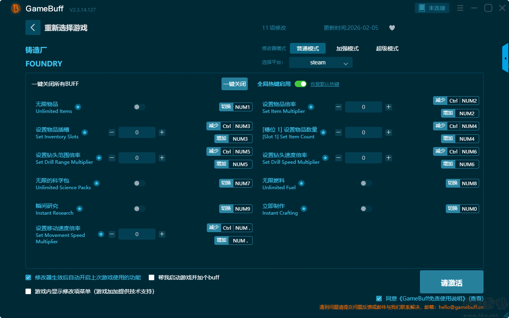The height and width of the screenshot is (318, 509).
Task: Decrease Set Inventory Slots with minus
Action: (x=112, y=132)
